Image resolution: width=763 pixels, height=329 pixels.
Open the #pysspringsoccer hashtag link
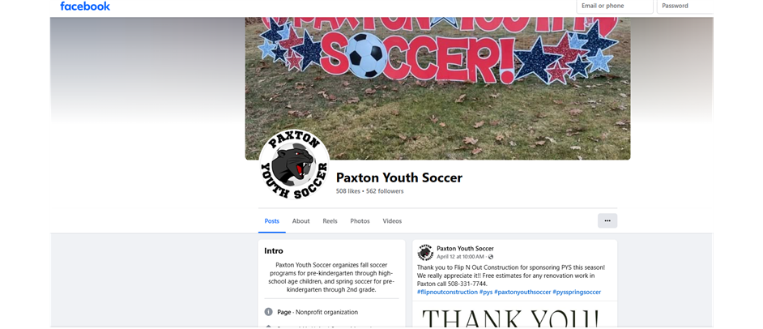click(x=577, y=292)
